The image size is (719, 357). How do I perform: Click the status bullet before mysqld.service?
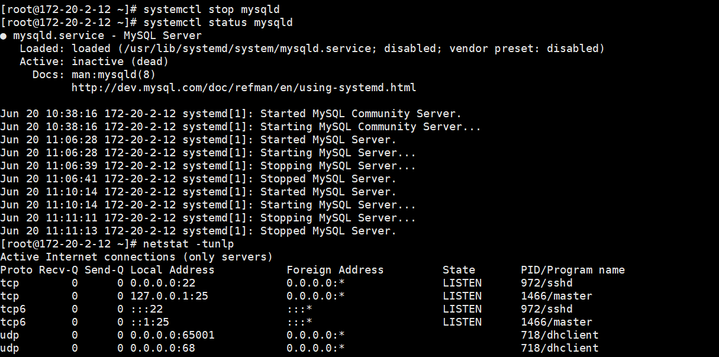(4, 36)
